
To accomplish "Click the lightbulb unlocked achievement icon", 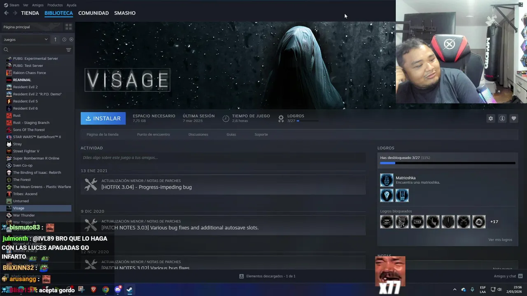I will pos(387,195).
